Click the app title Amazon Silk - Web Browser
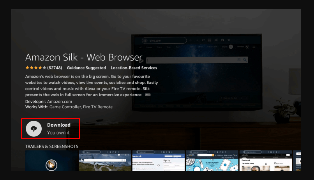This screenshot has height=180, width=314. pos(84,57)
